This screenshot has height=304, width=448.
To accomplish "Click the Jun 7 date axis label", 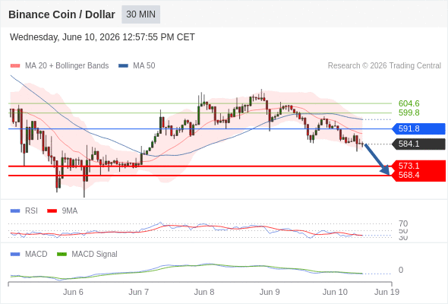I will click(138, 292).
